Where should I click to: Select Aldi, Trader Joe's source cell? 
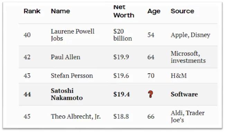(188, 116)
